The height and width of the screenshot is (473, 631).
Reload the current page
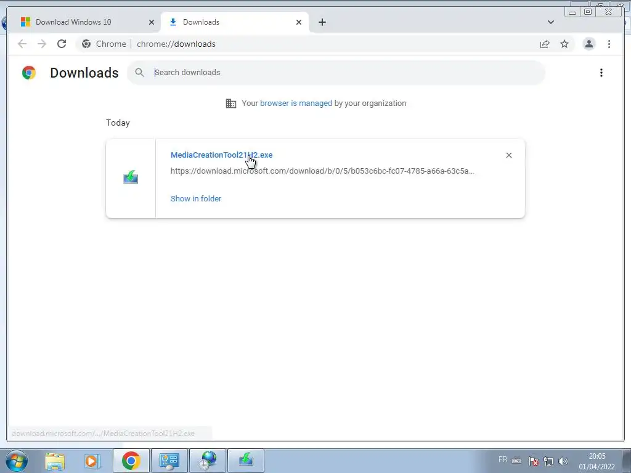pyautogui.click(x=62, y=44)
